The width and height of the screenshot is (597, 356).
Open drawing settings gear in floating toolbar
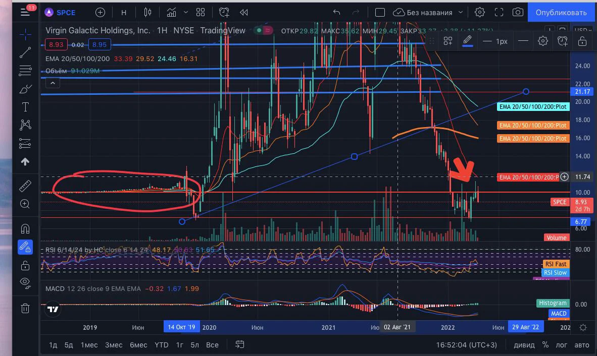click(543, 41)
